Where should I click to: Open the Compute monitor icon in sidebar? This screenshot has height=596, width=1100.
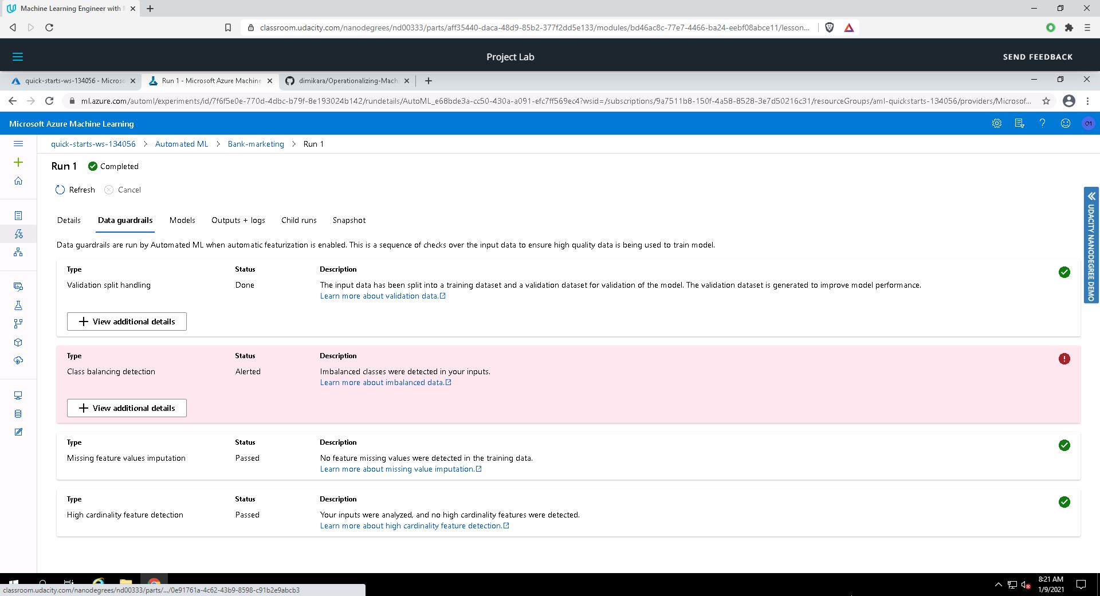18,395
